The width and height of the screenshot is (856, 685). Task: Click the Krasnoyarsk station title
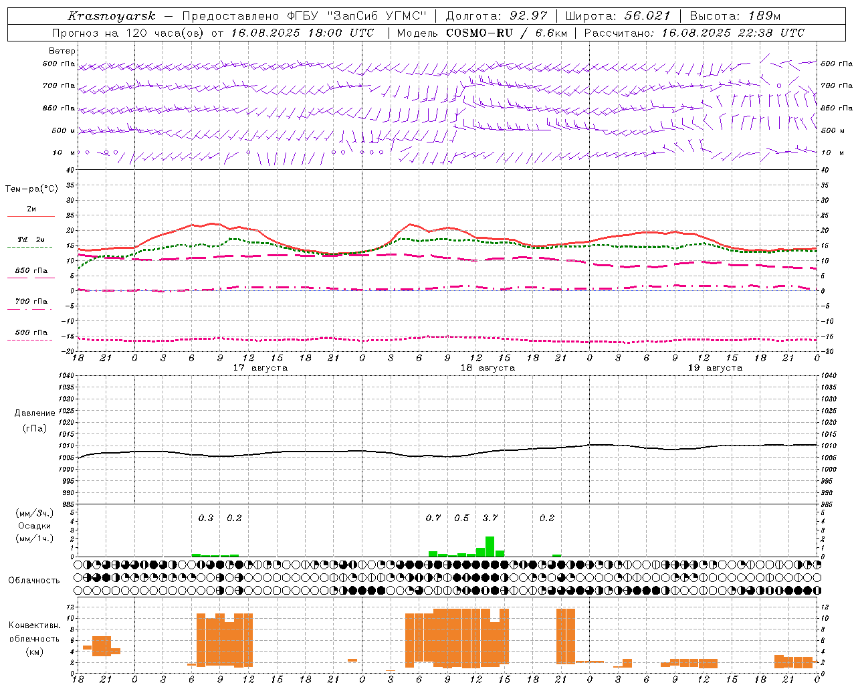(112, 16)
